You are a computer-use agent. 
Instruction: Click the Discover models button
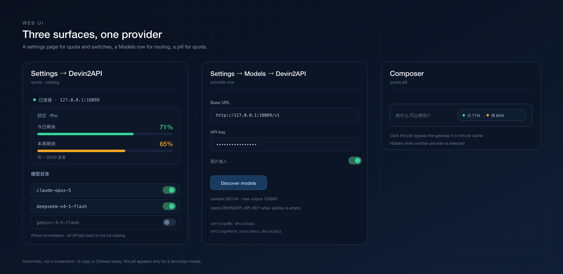click(239, 183)
